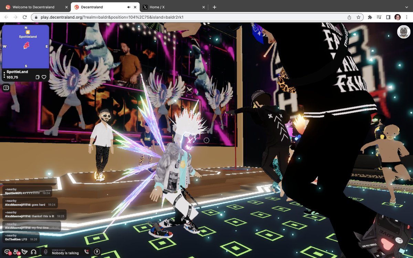The width and height of the screenshot is (413, 258).
Task: Open a new browser tab
Action: coord(214,7)
